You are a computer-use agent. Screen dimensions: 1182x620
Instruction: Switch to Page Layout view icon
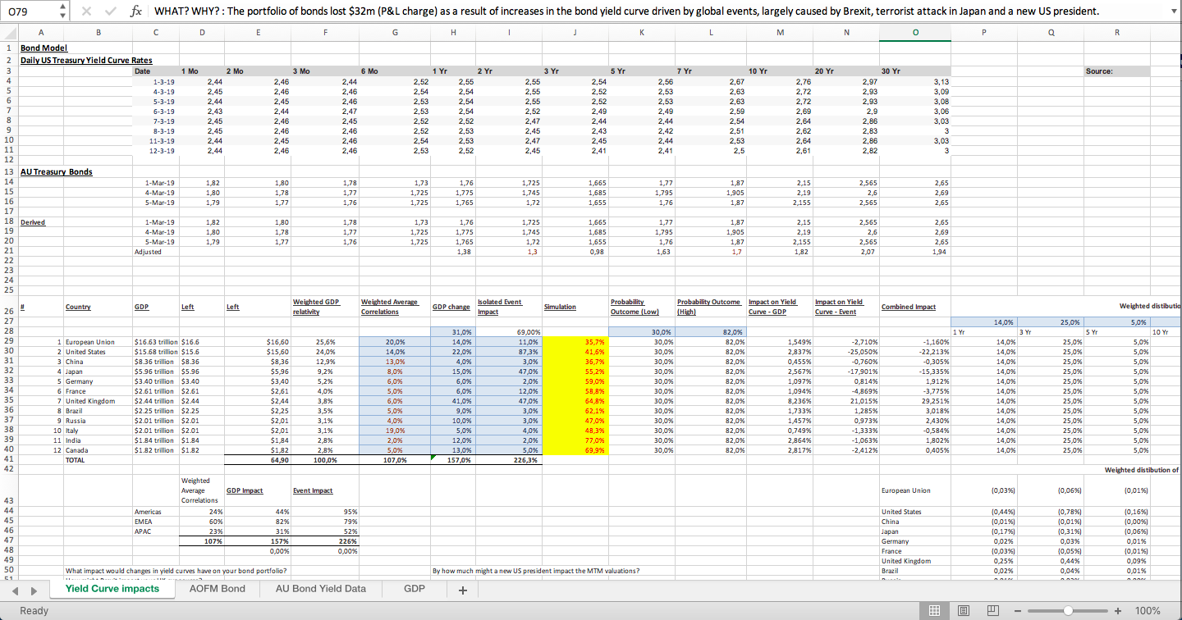[963, 610]
